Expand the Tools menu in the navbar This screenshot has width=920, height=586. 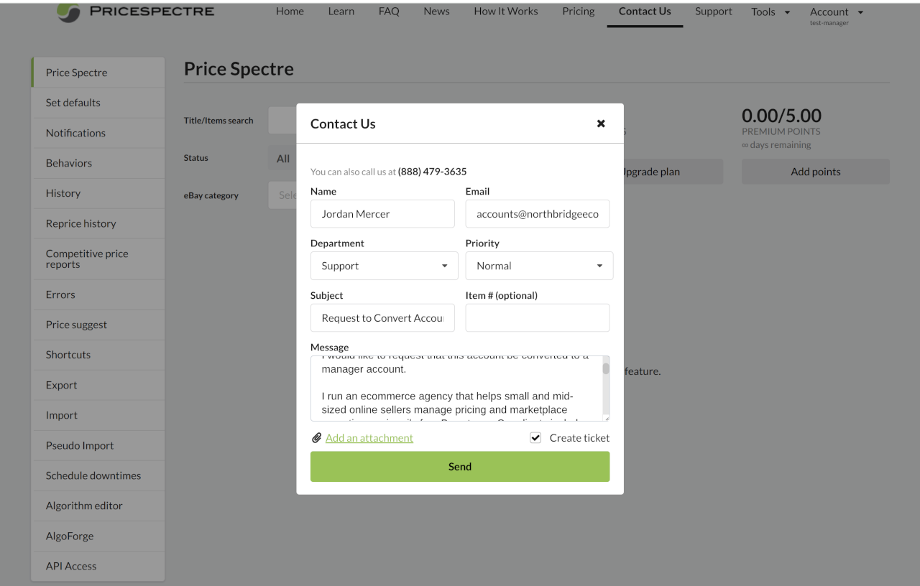click(769, 11)
